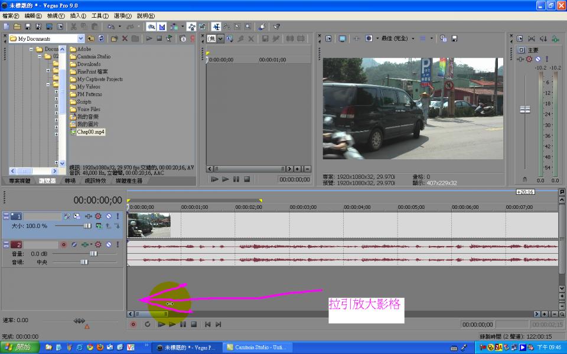Click the Save project icon in main toolbar

28,27
